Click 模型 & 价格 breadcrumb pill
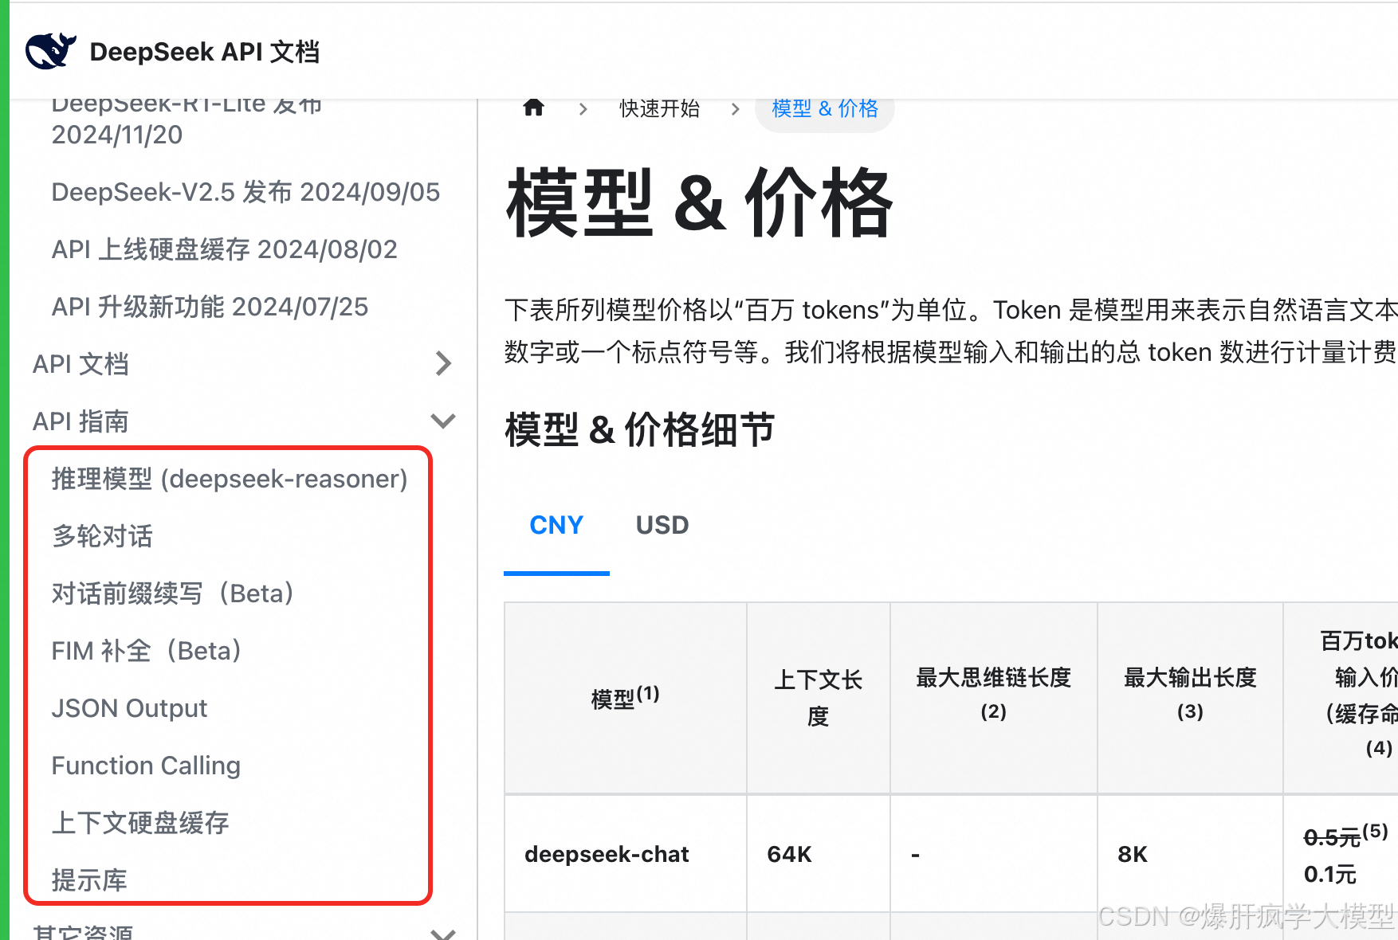This screenshot has width=1398, height=940. click(x=825, y=108)
